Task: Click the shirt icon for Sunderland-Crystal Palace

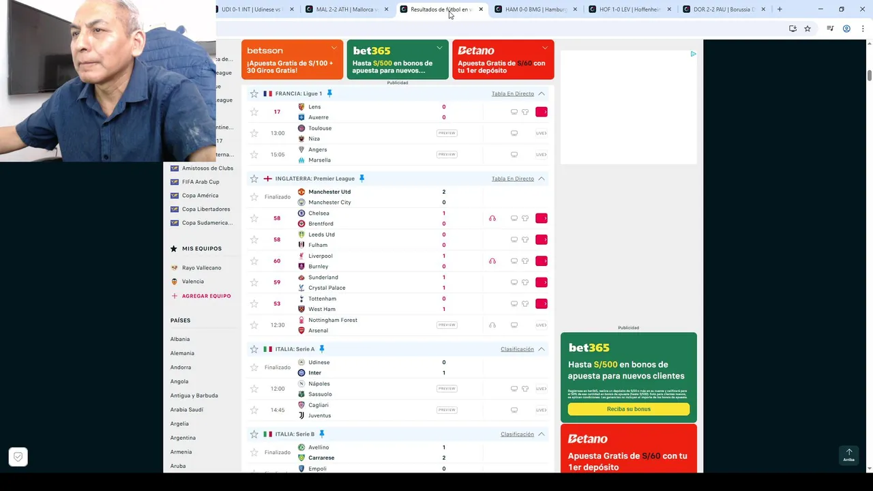Action: point(525,282)
